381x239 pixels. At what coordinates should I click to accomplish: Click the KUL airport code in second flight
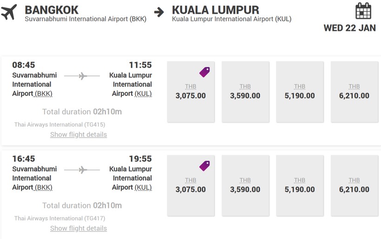143,187
